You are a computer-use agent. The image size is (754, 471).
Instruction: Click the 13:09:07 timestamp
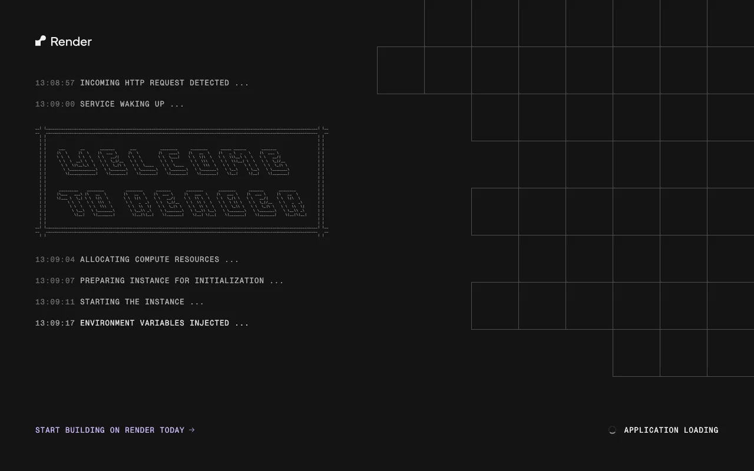pos(55,281)
